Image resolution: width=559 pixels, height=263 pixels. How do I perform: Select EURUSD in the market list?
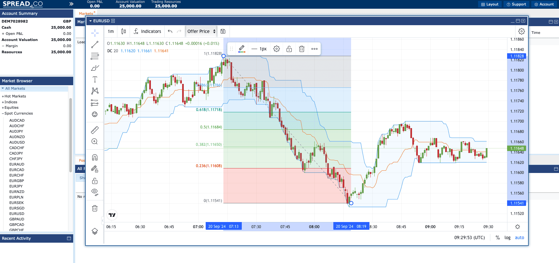tap(17, 214)
